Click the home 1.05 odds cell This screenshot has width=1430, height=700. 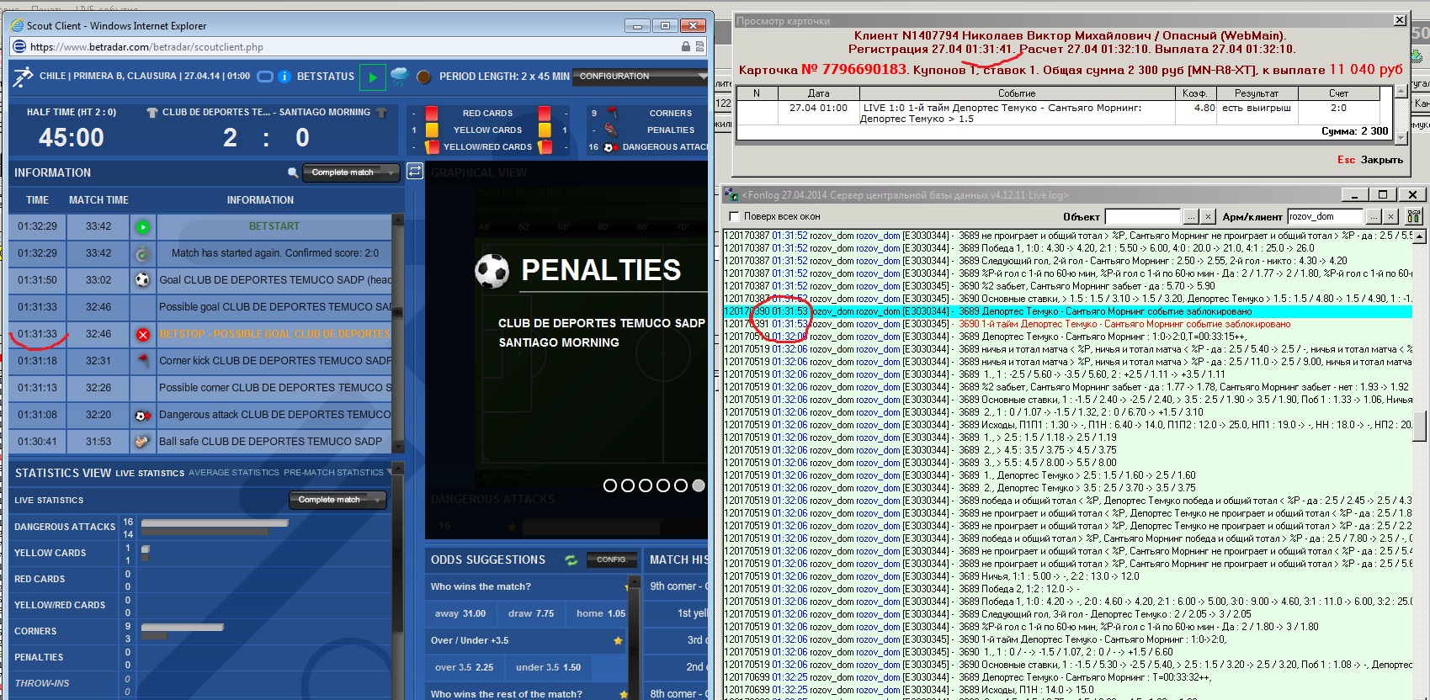(598, 613)
